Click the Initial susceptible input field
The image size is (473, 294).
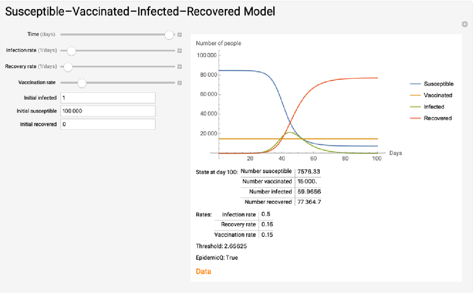pos(108,111)
